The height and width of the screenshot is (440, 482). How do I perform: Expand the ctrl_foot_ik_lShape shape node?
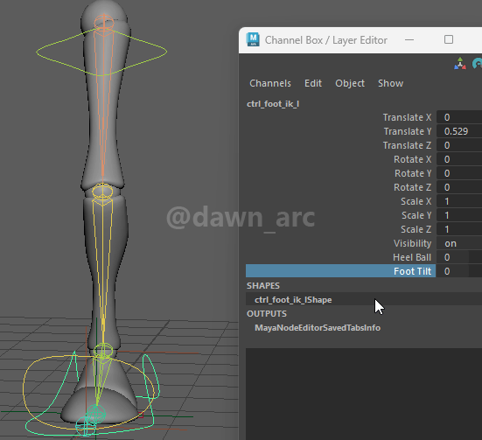coord(293,299)
